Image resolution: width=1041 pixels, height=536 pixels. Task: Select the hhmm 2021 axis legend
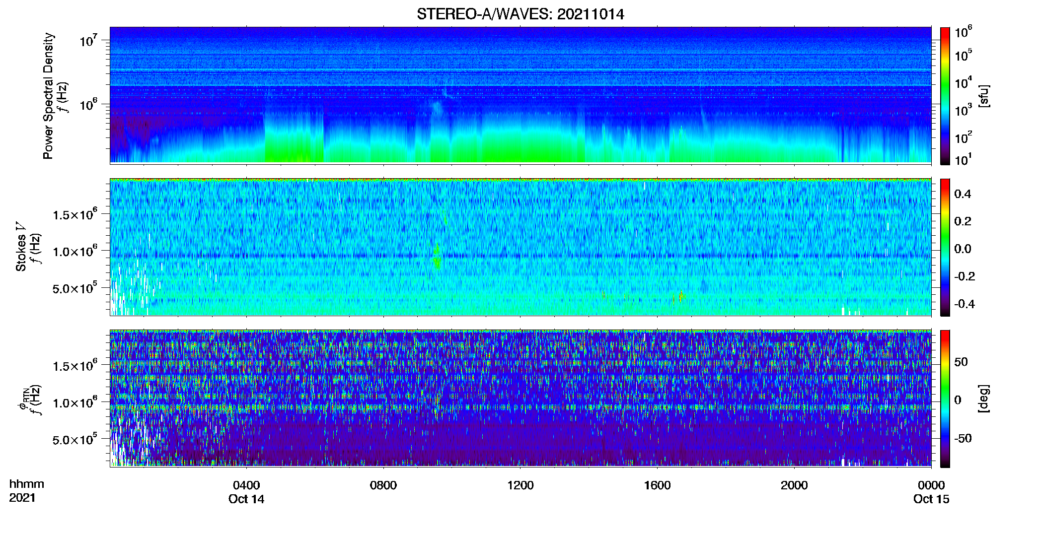coord(26,491)
